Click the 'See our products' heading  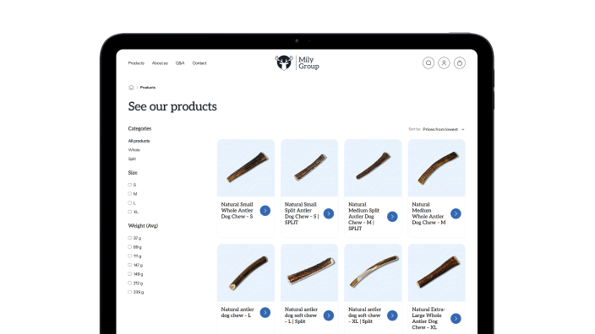click(x=172, y=106)
